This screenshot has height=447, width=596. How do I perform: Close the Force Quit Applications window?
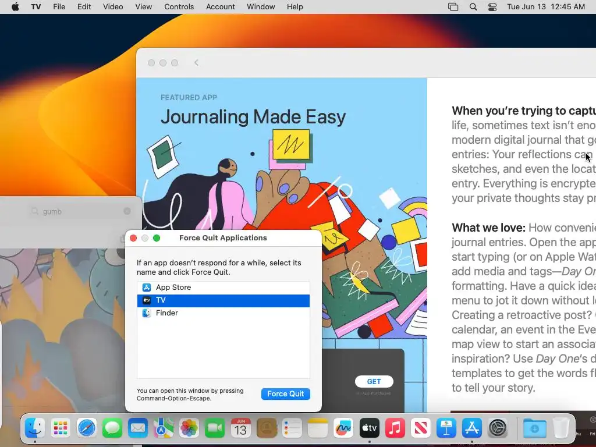pos(133,238)
